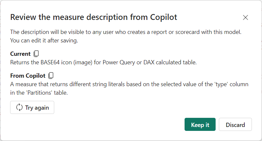
Task: Keep it to accept Copilot's description
Action: coord(200,125)
